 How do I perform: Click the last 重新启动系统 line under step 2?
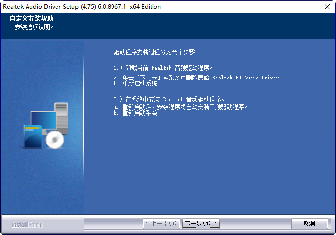click(x=136, y=113)
